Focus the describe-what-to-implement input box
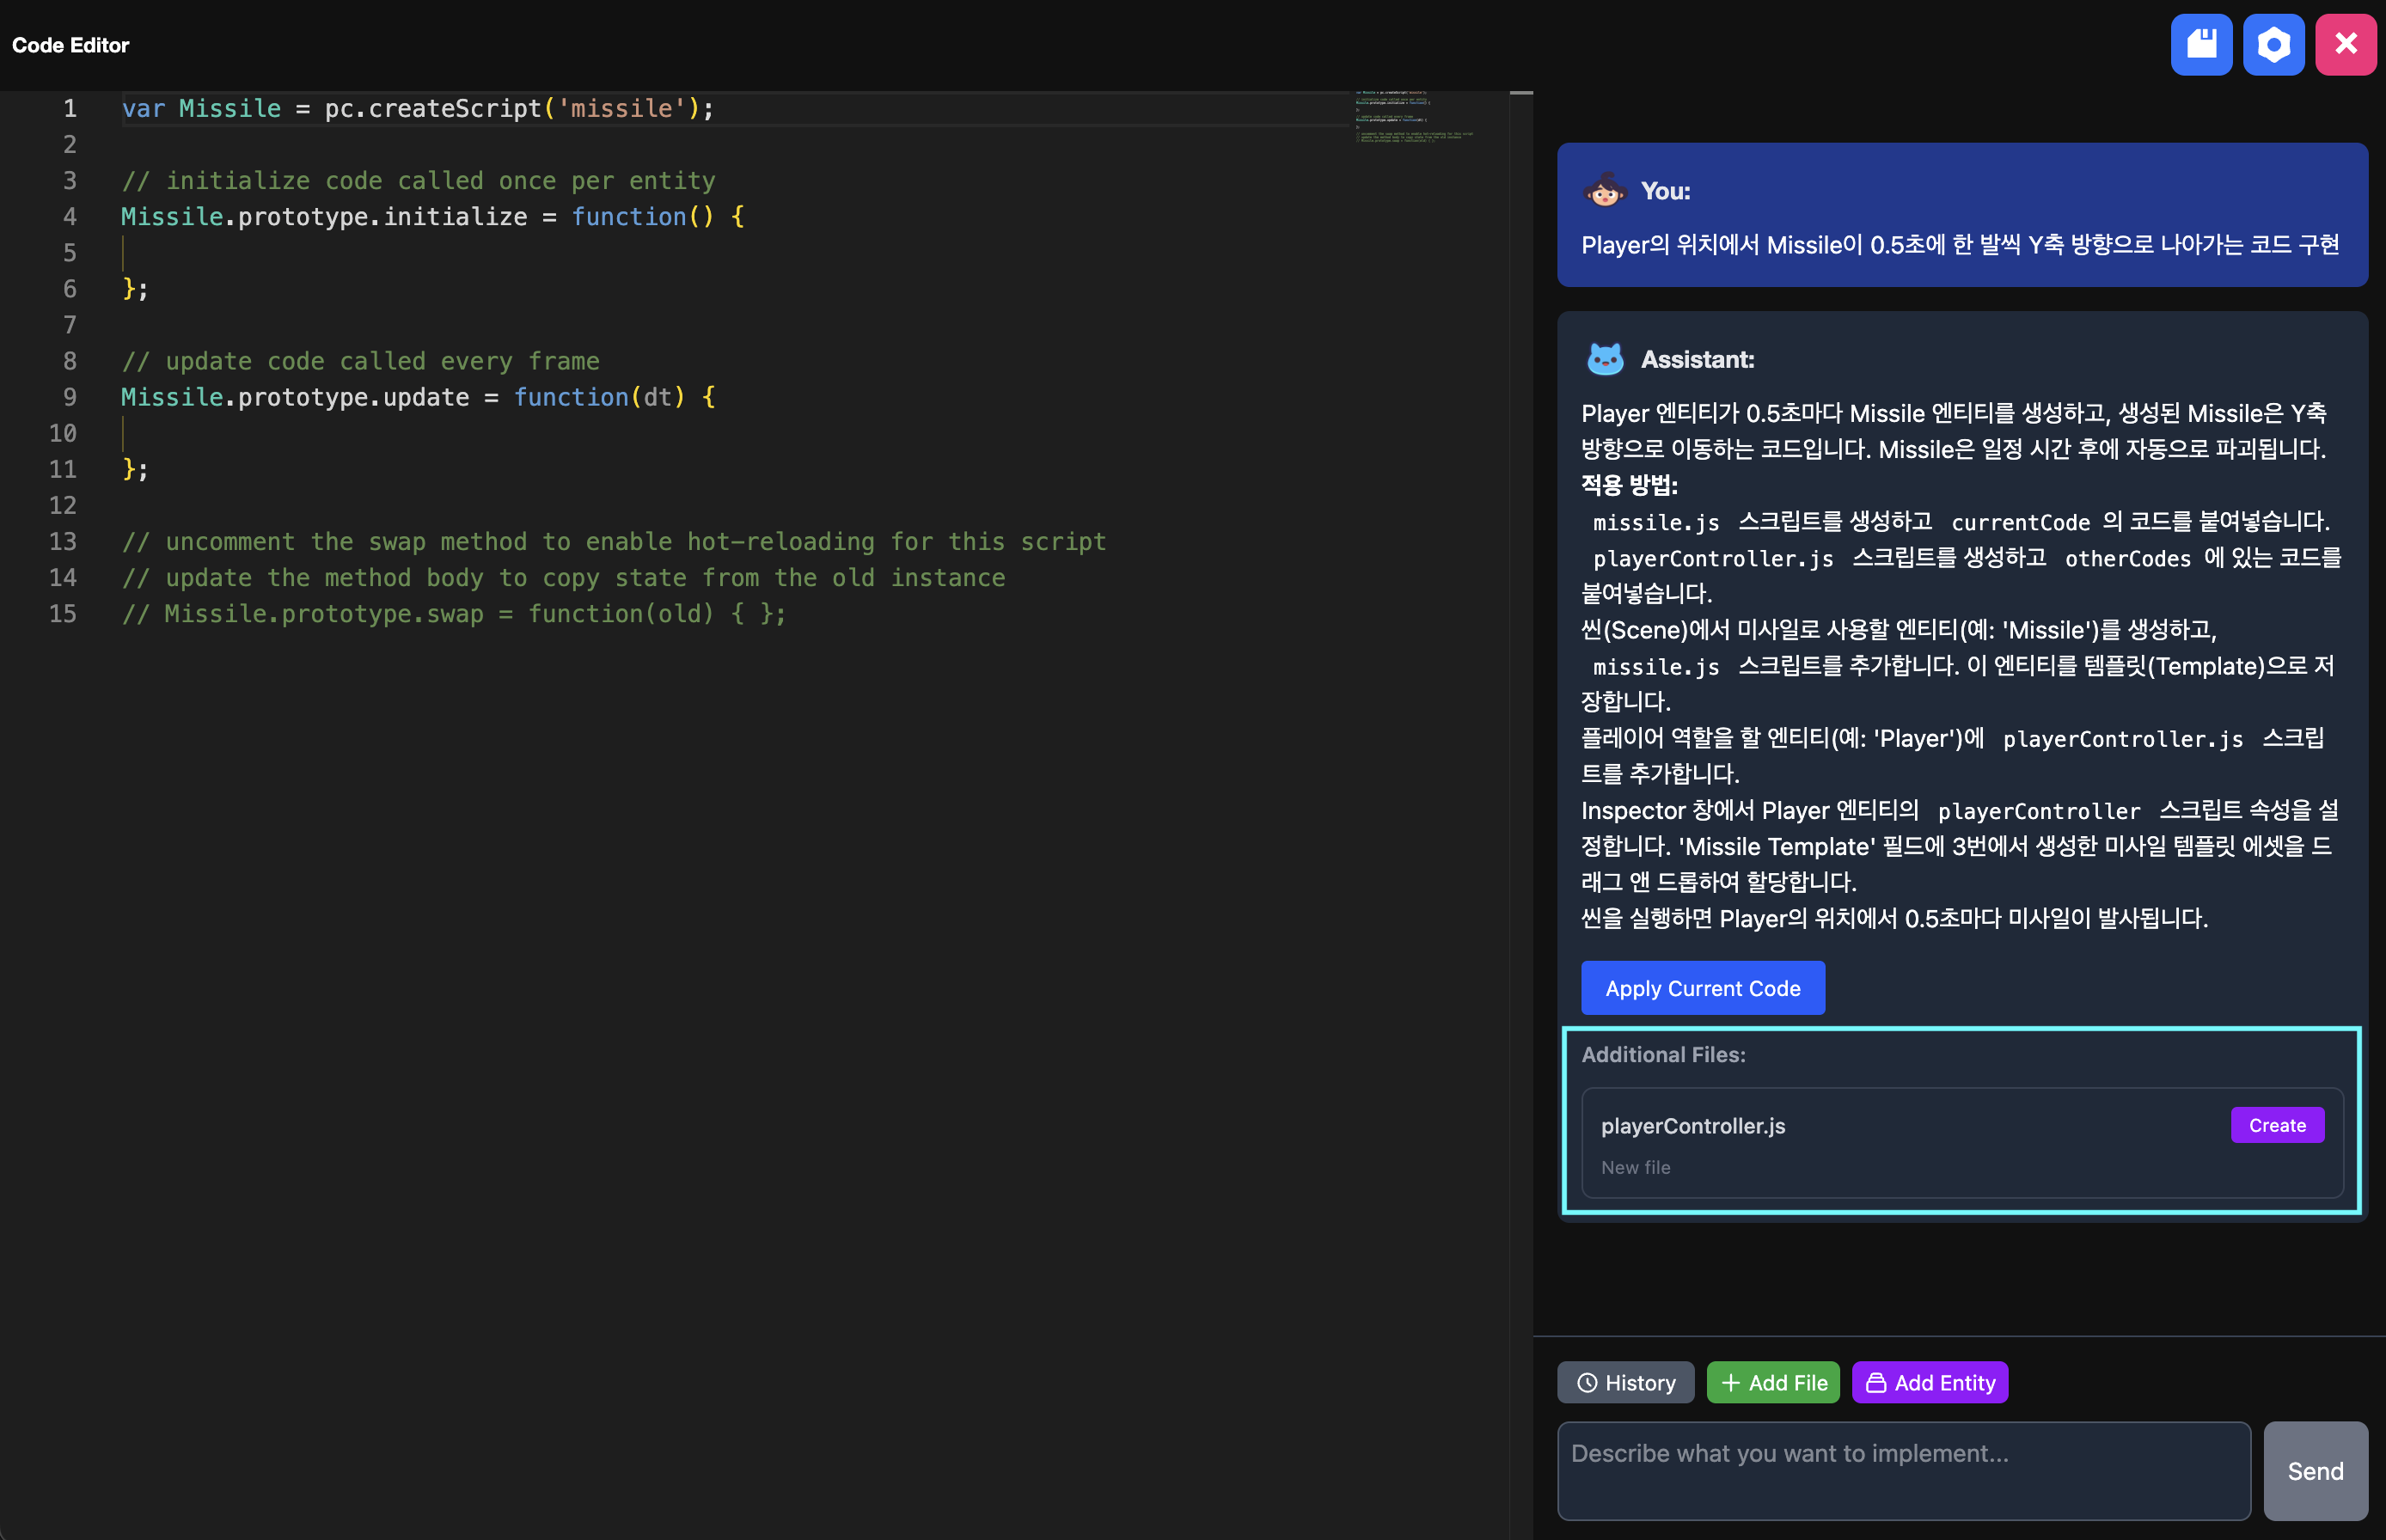Image resolution: width=2386 pixels, height=1540 pixels. [1903, 1471]
